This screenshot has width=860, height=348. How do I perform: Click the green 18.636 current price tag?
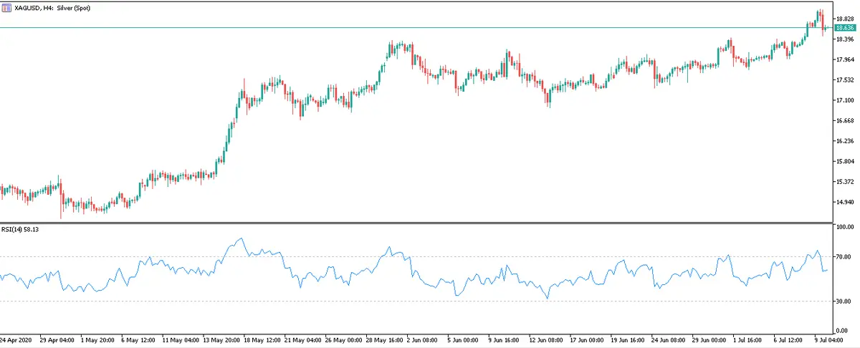pyautogui.click(x=846, y=28)
